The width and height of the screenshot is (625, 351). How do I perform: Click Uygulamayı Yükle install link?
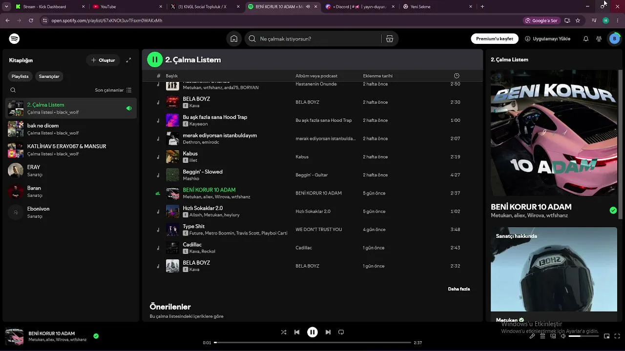[x=547, y=39]
